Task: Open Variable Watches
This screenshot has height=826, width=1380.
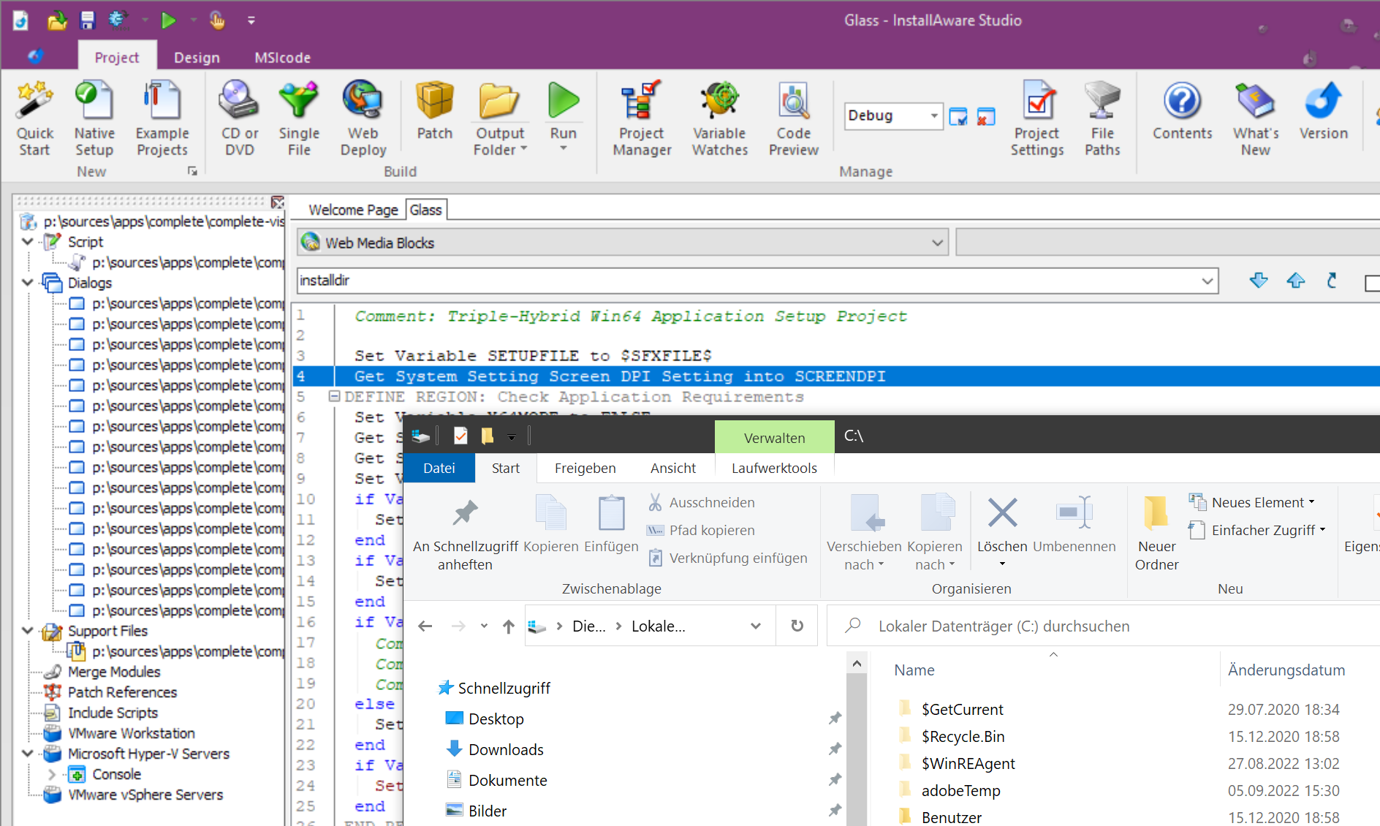Action: [720, 118]
